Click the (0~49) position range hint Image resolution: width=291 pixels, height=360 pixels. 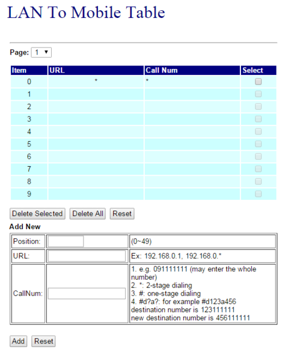pos(141,242)
